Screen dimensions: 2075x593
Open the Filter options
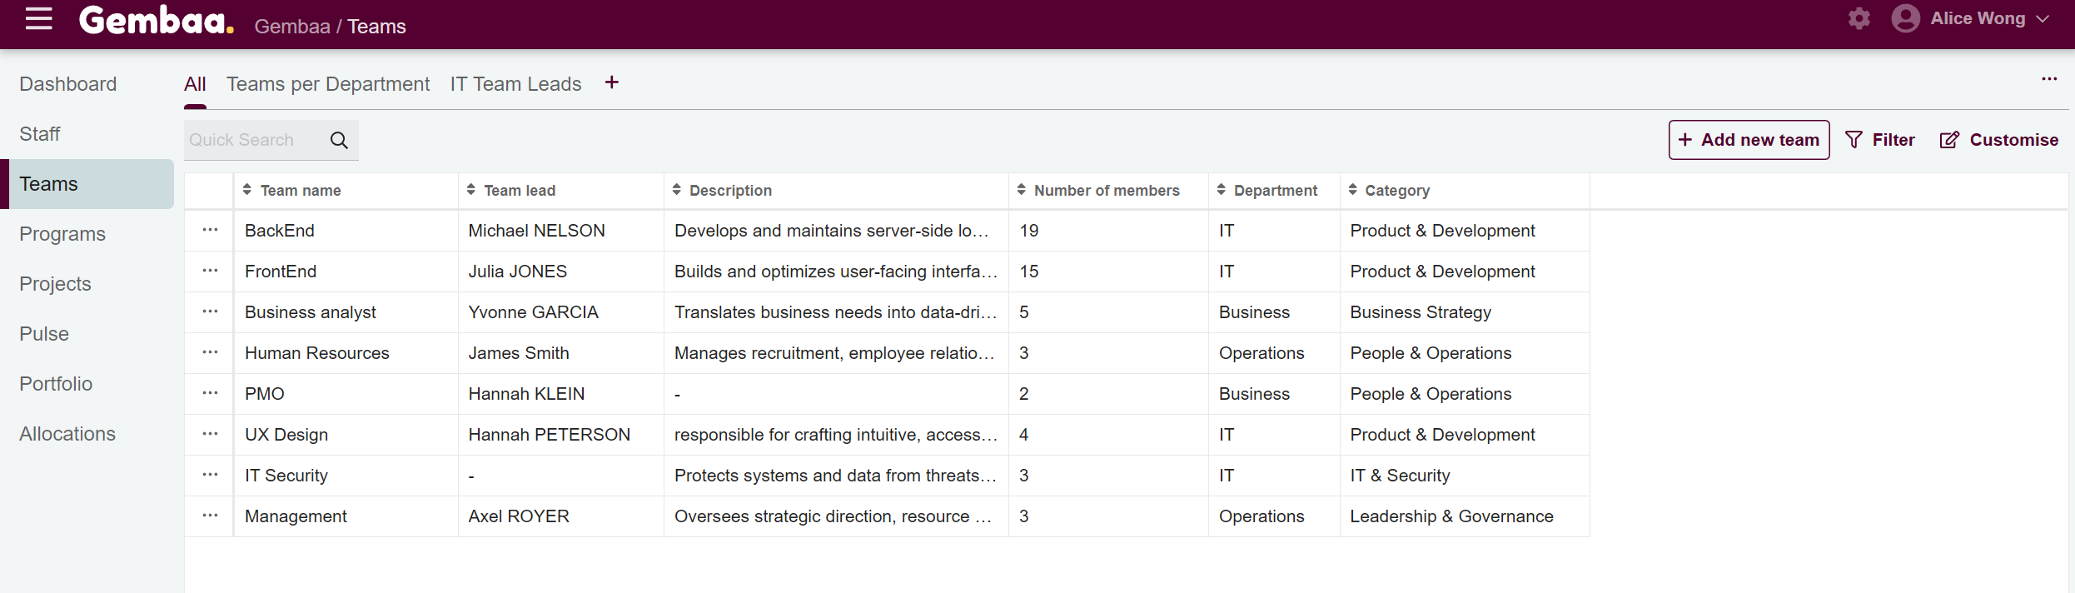1880,140
